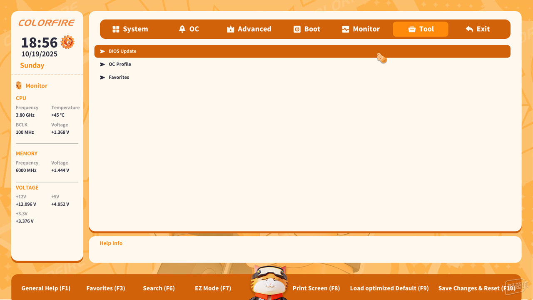
Task: Click the Monitor panel icon in sidebar
Action: [x=19, y=85]
